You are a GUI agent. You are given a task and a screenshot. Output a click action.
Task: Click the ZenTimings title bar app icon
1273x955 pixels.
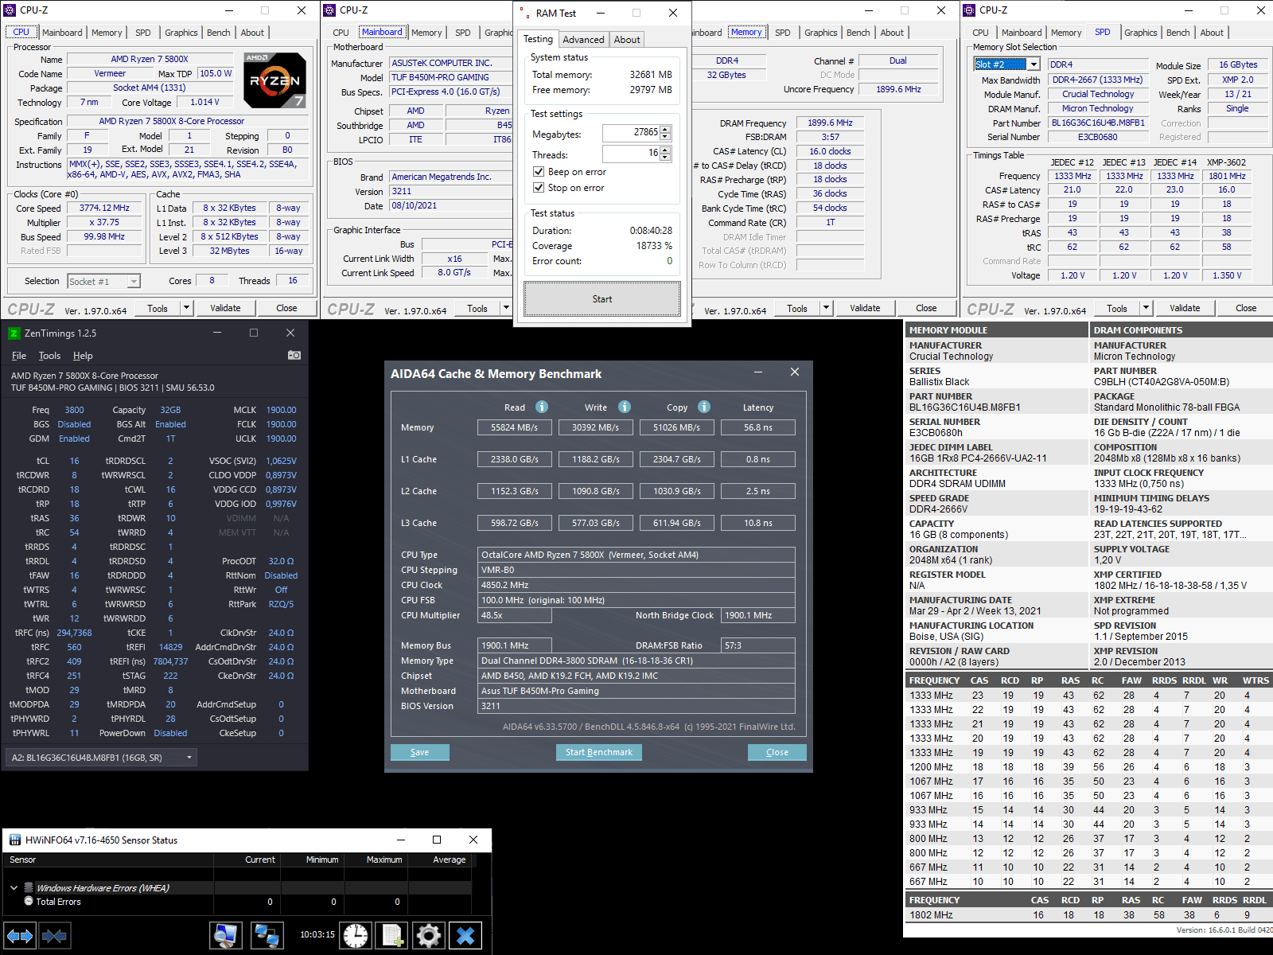pos(14,333)
